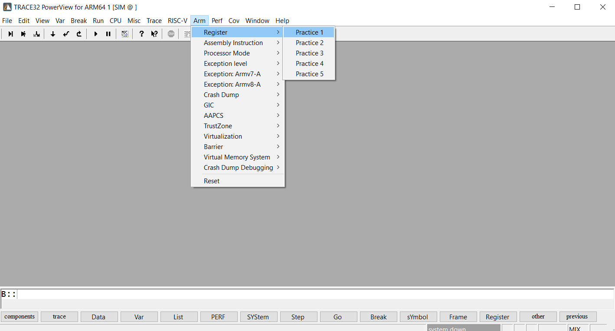
Task: Click the Data softkey button
Action: 99,317
